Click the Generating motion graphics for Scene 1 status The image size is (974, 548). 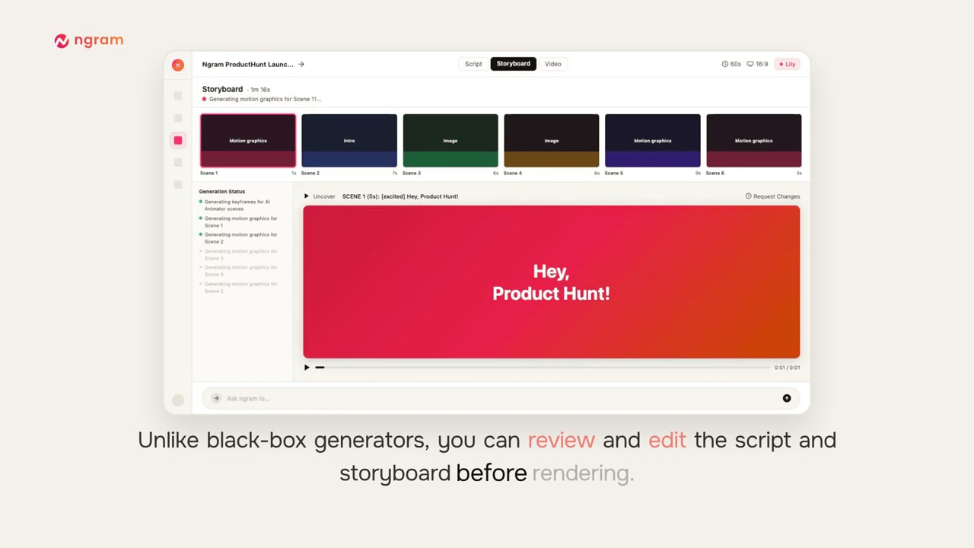239,222
